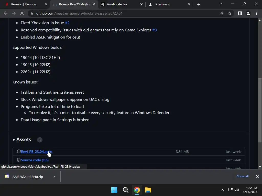Click the browser forward arrow
The image size is (262, 196).
coord(14,13)
